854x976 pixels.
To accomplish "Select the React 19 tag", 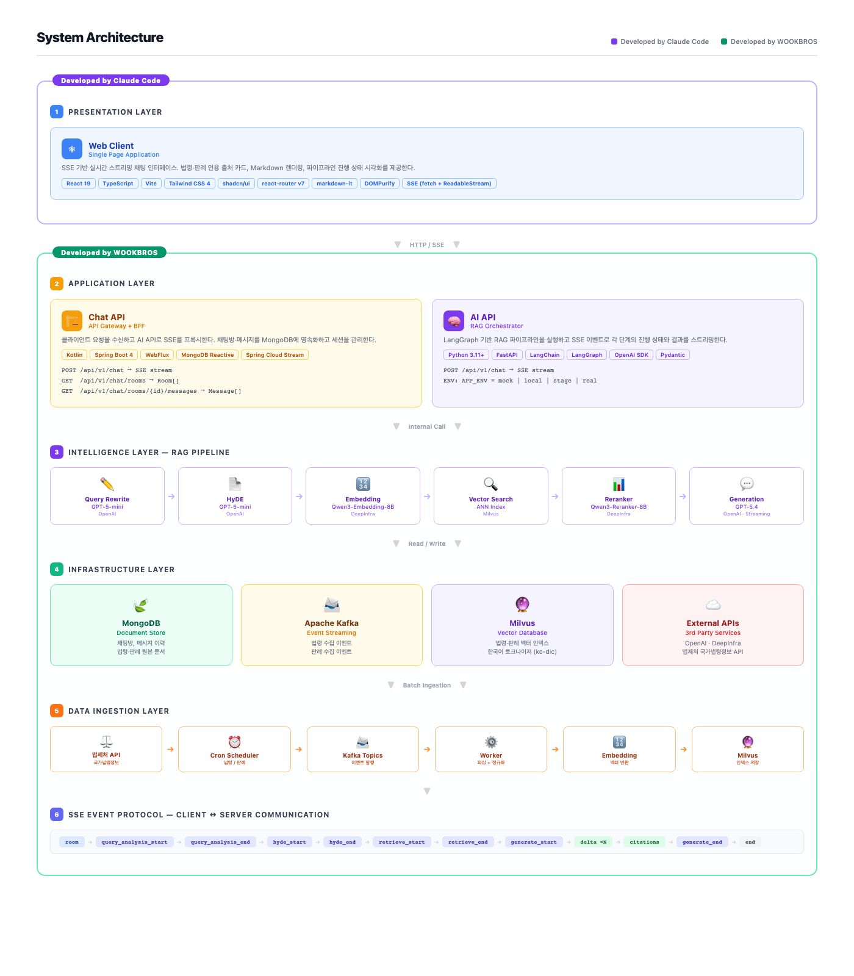I will [x=79, y=184].
